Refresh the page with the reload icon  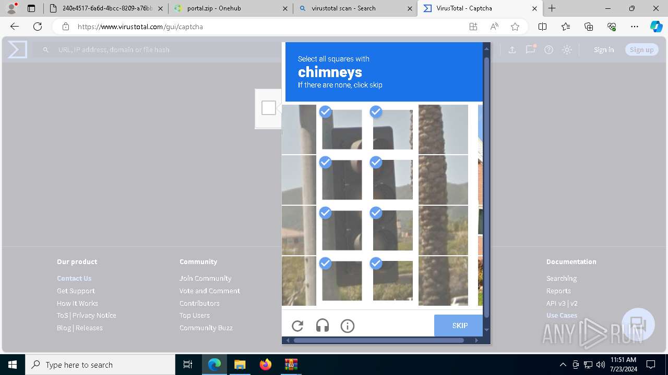38,27
